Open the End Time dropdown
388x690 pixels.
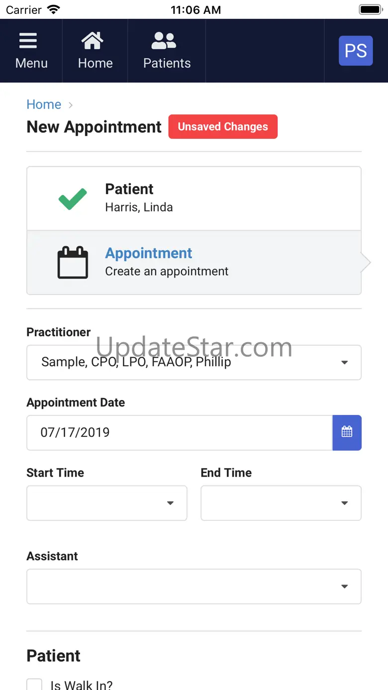click(x=281, y=503)
